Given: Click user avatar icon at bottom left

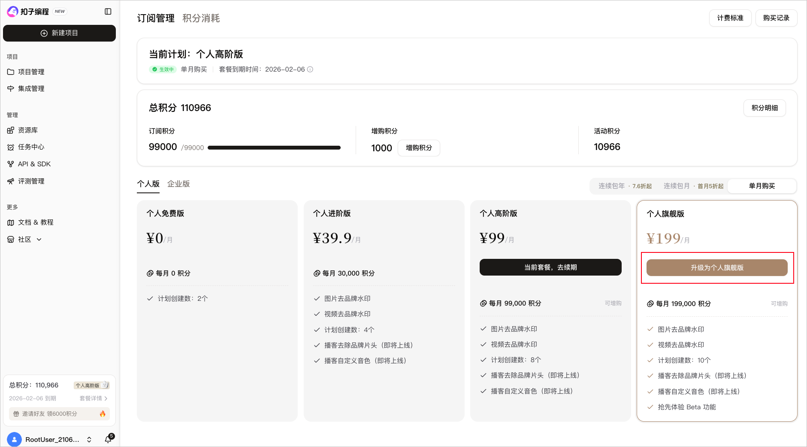Looking at the screenshot, I should [x=14, y=439].
